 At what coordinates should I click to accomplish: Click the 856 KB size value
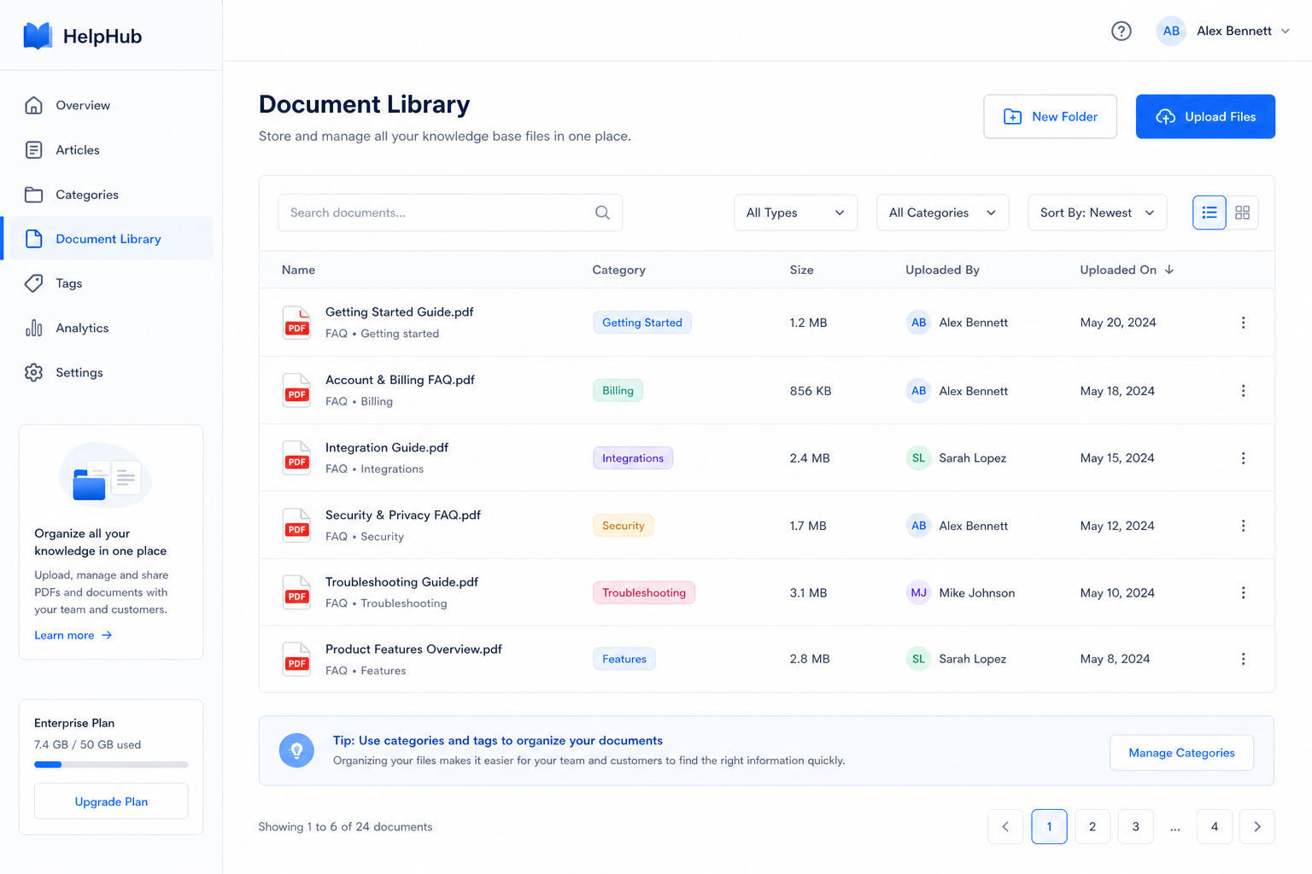point(811,391)
